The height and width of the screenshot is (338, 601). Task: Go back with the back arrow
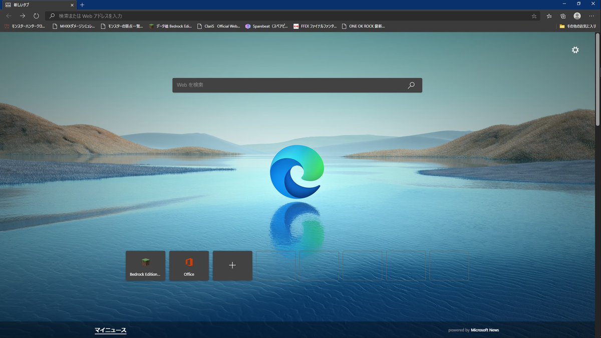tap(9, 16)
